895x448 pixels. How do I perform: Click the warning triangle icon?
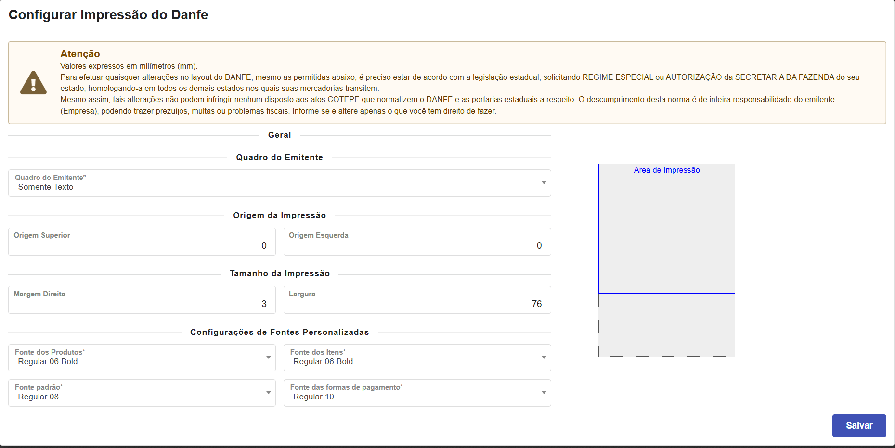pyautogui.click(x=33, y=83)
